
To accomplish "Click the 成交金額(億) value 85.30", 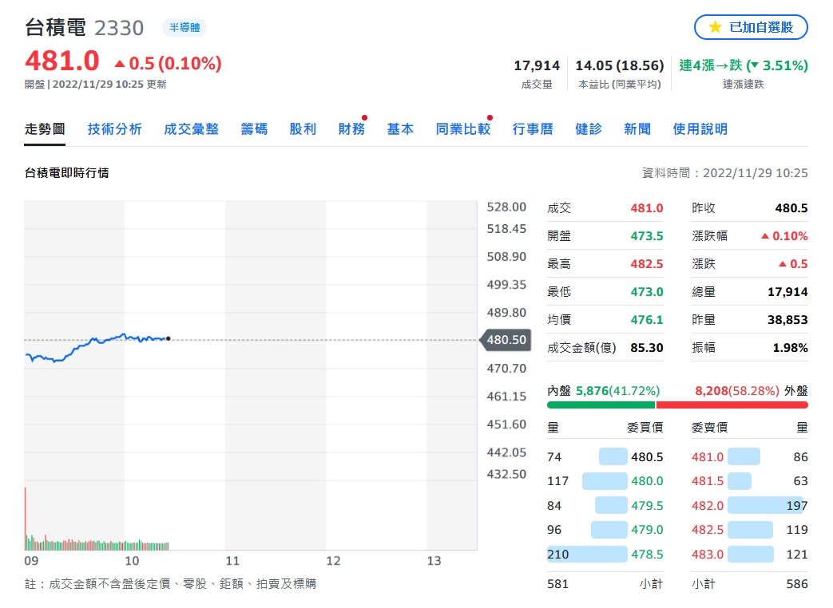I will 647,348.
